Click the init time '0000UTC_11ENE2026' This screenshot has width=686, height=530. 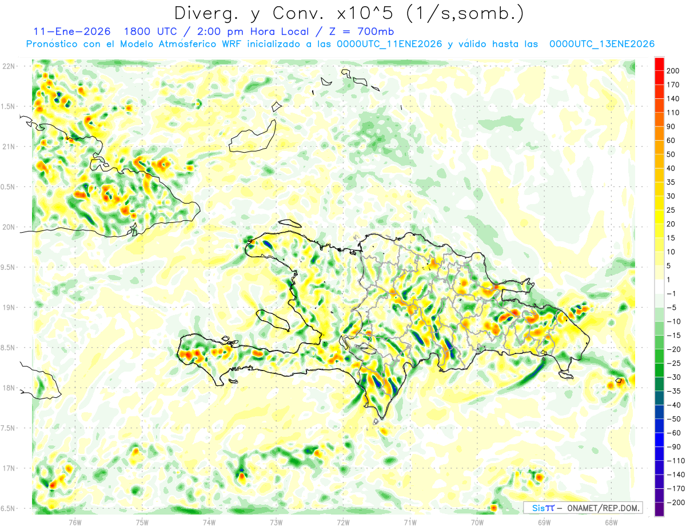[x=389, y=44]
